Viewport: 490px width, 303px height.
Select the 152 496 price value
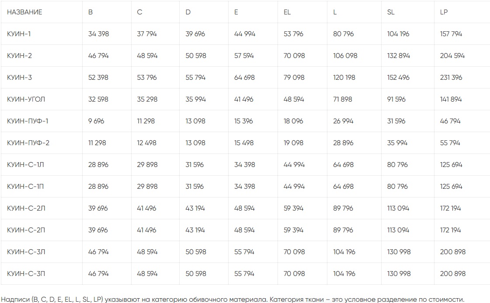(398, 78)
